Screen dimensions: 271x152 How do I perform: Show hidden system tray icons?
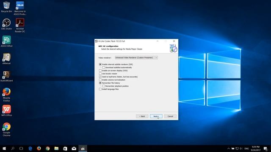tap(229, 148)
